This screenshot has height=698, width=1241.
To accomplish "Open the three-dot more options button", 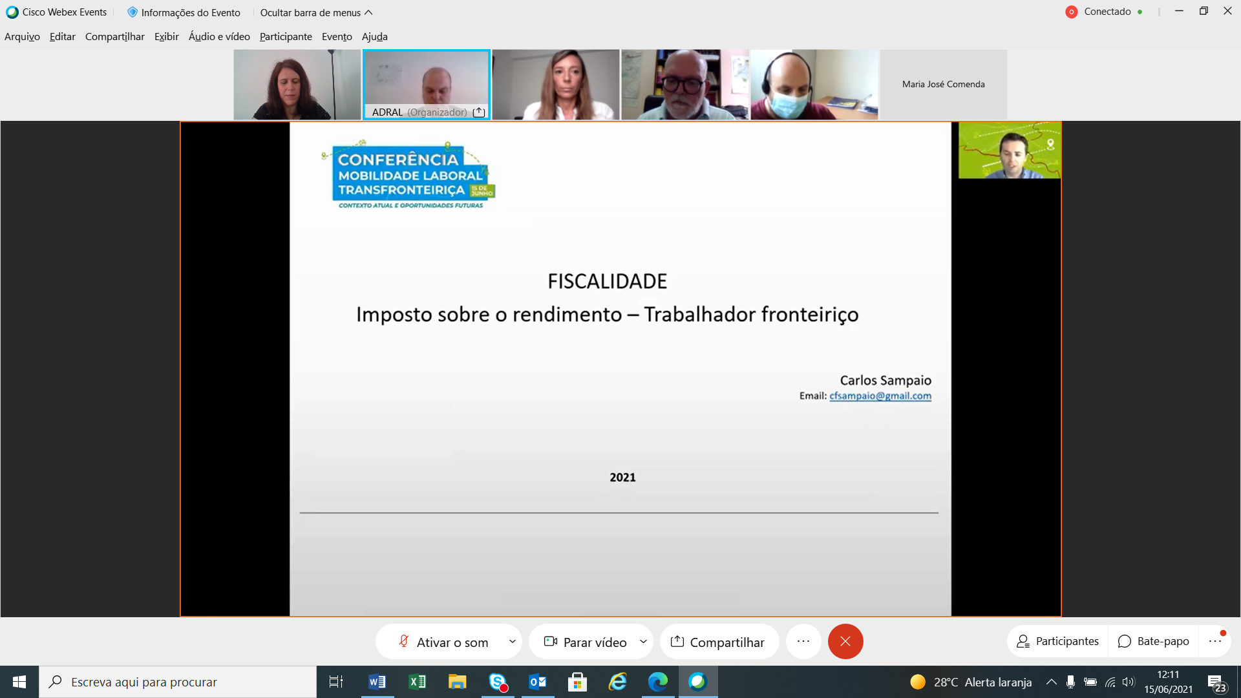I will pyautogui.click(x=803, y=641).
